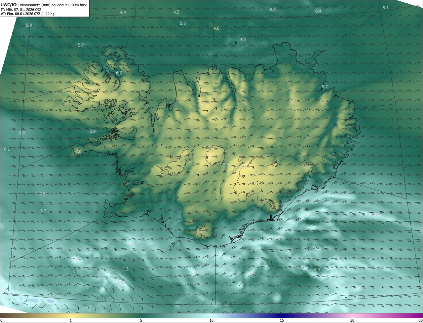Click the map value '5.2'
The image size is (423, 323).
pos(125,269)
